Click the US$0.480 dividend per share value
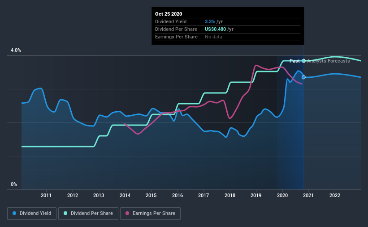This screenshot has width=368, height=227. (216, 29)
